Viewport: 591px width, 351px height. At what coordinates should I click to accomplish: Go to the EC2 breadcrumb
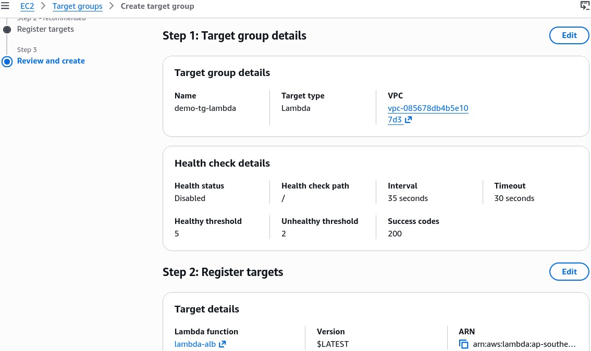27,6
